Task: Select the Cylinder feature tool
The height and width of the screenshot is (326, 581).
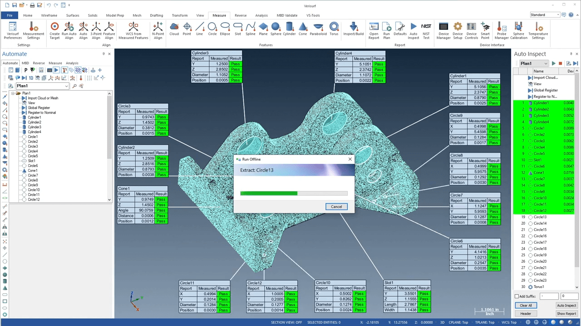Action: point(289,29)
